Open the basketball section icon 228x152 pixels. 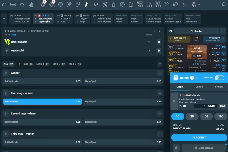tap(60, 4)
